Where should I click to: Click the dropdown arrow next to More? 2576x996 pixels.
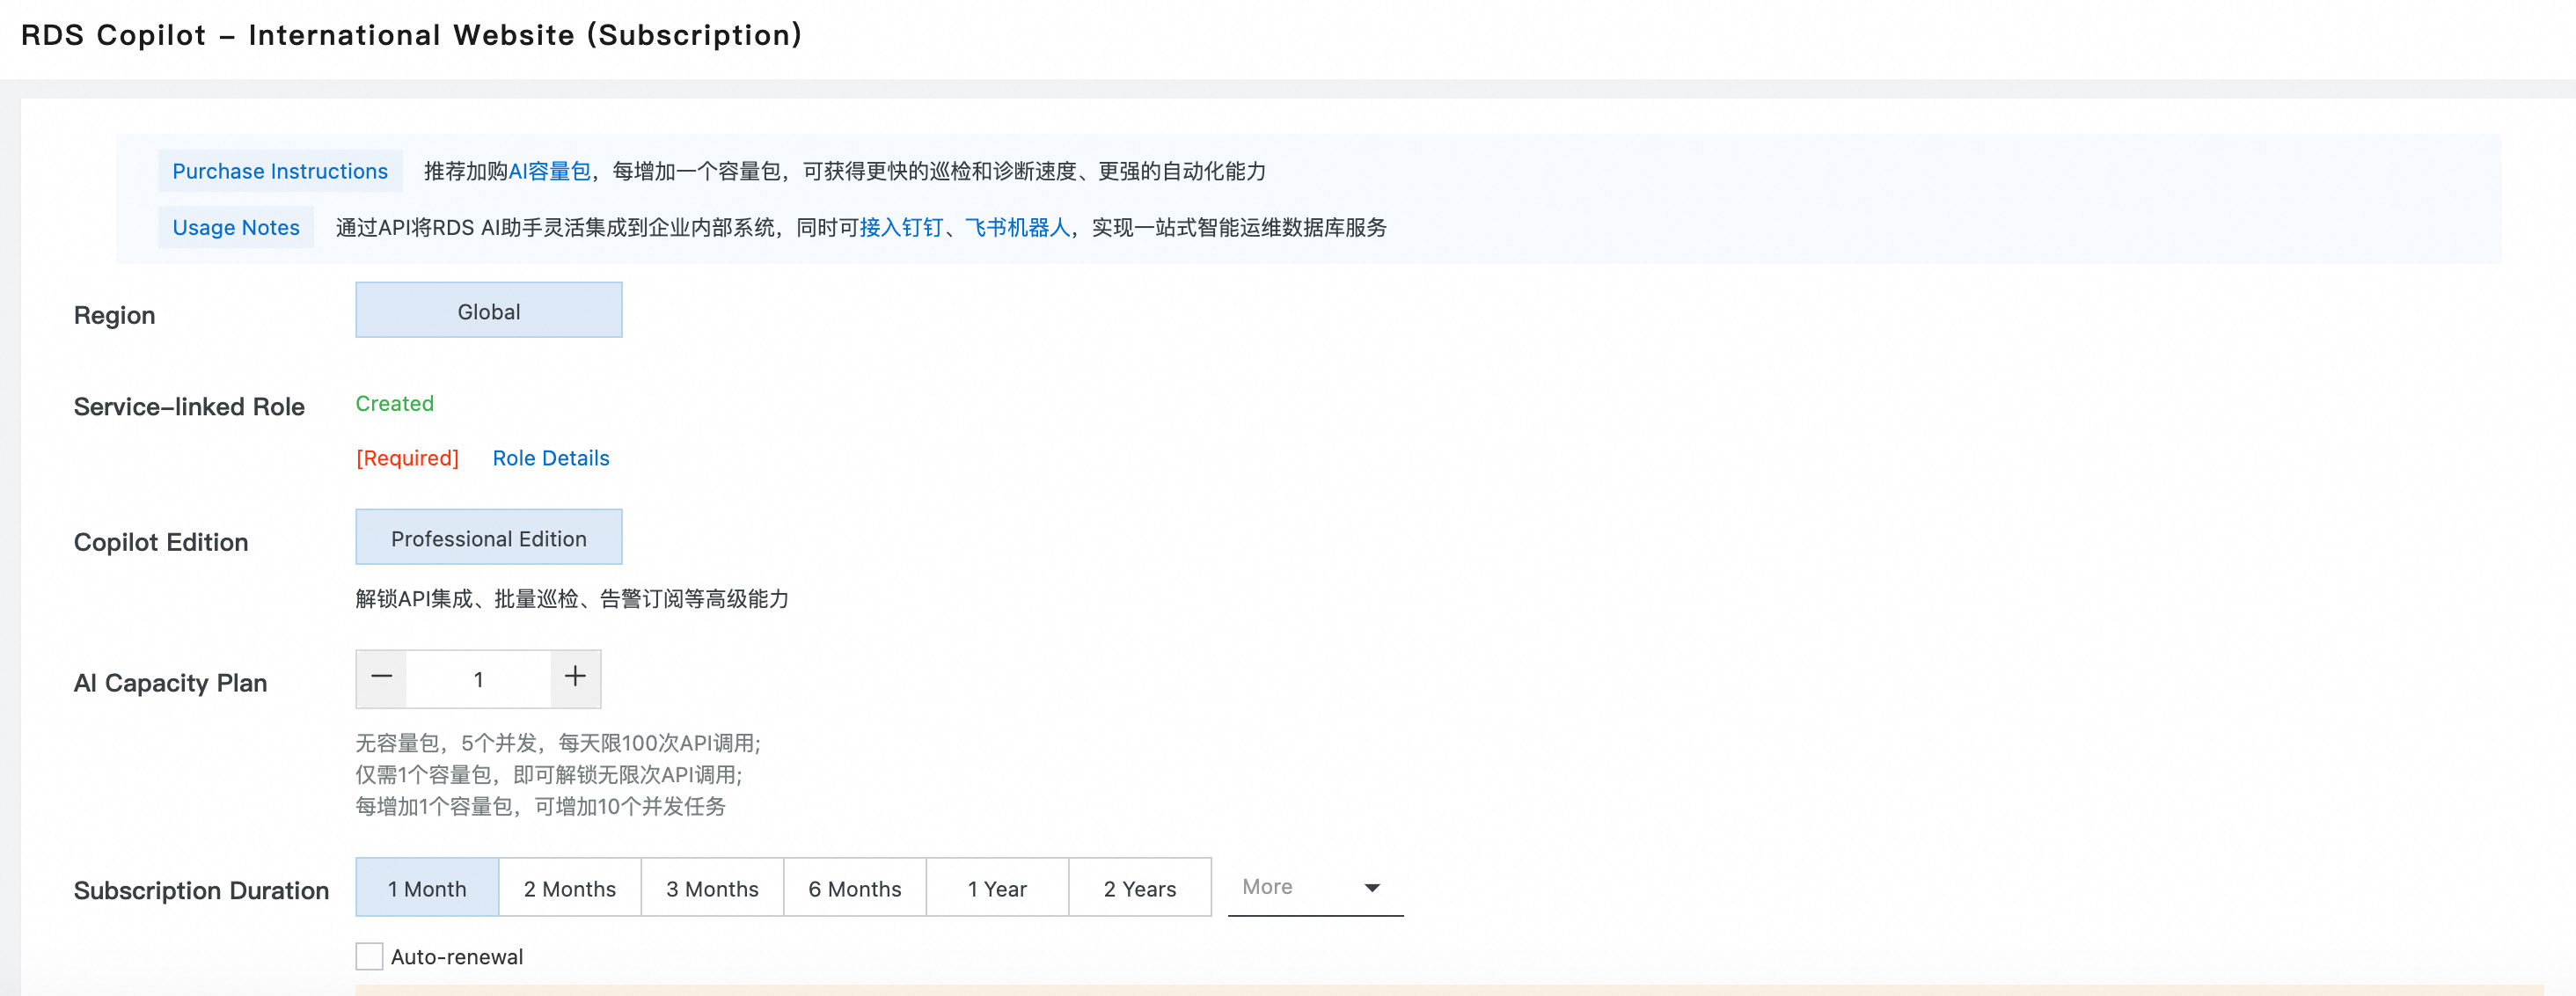(1372, 888)
